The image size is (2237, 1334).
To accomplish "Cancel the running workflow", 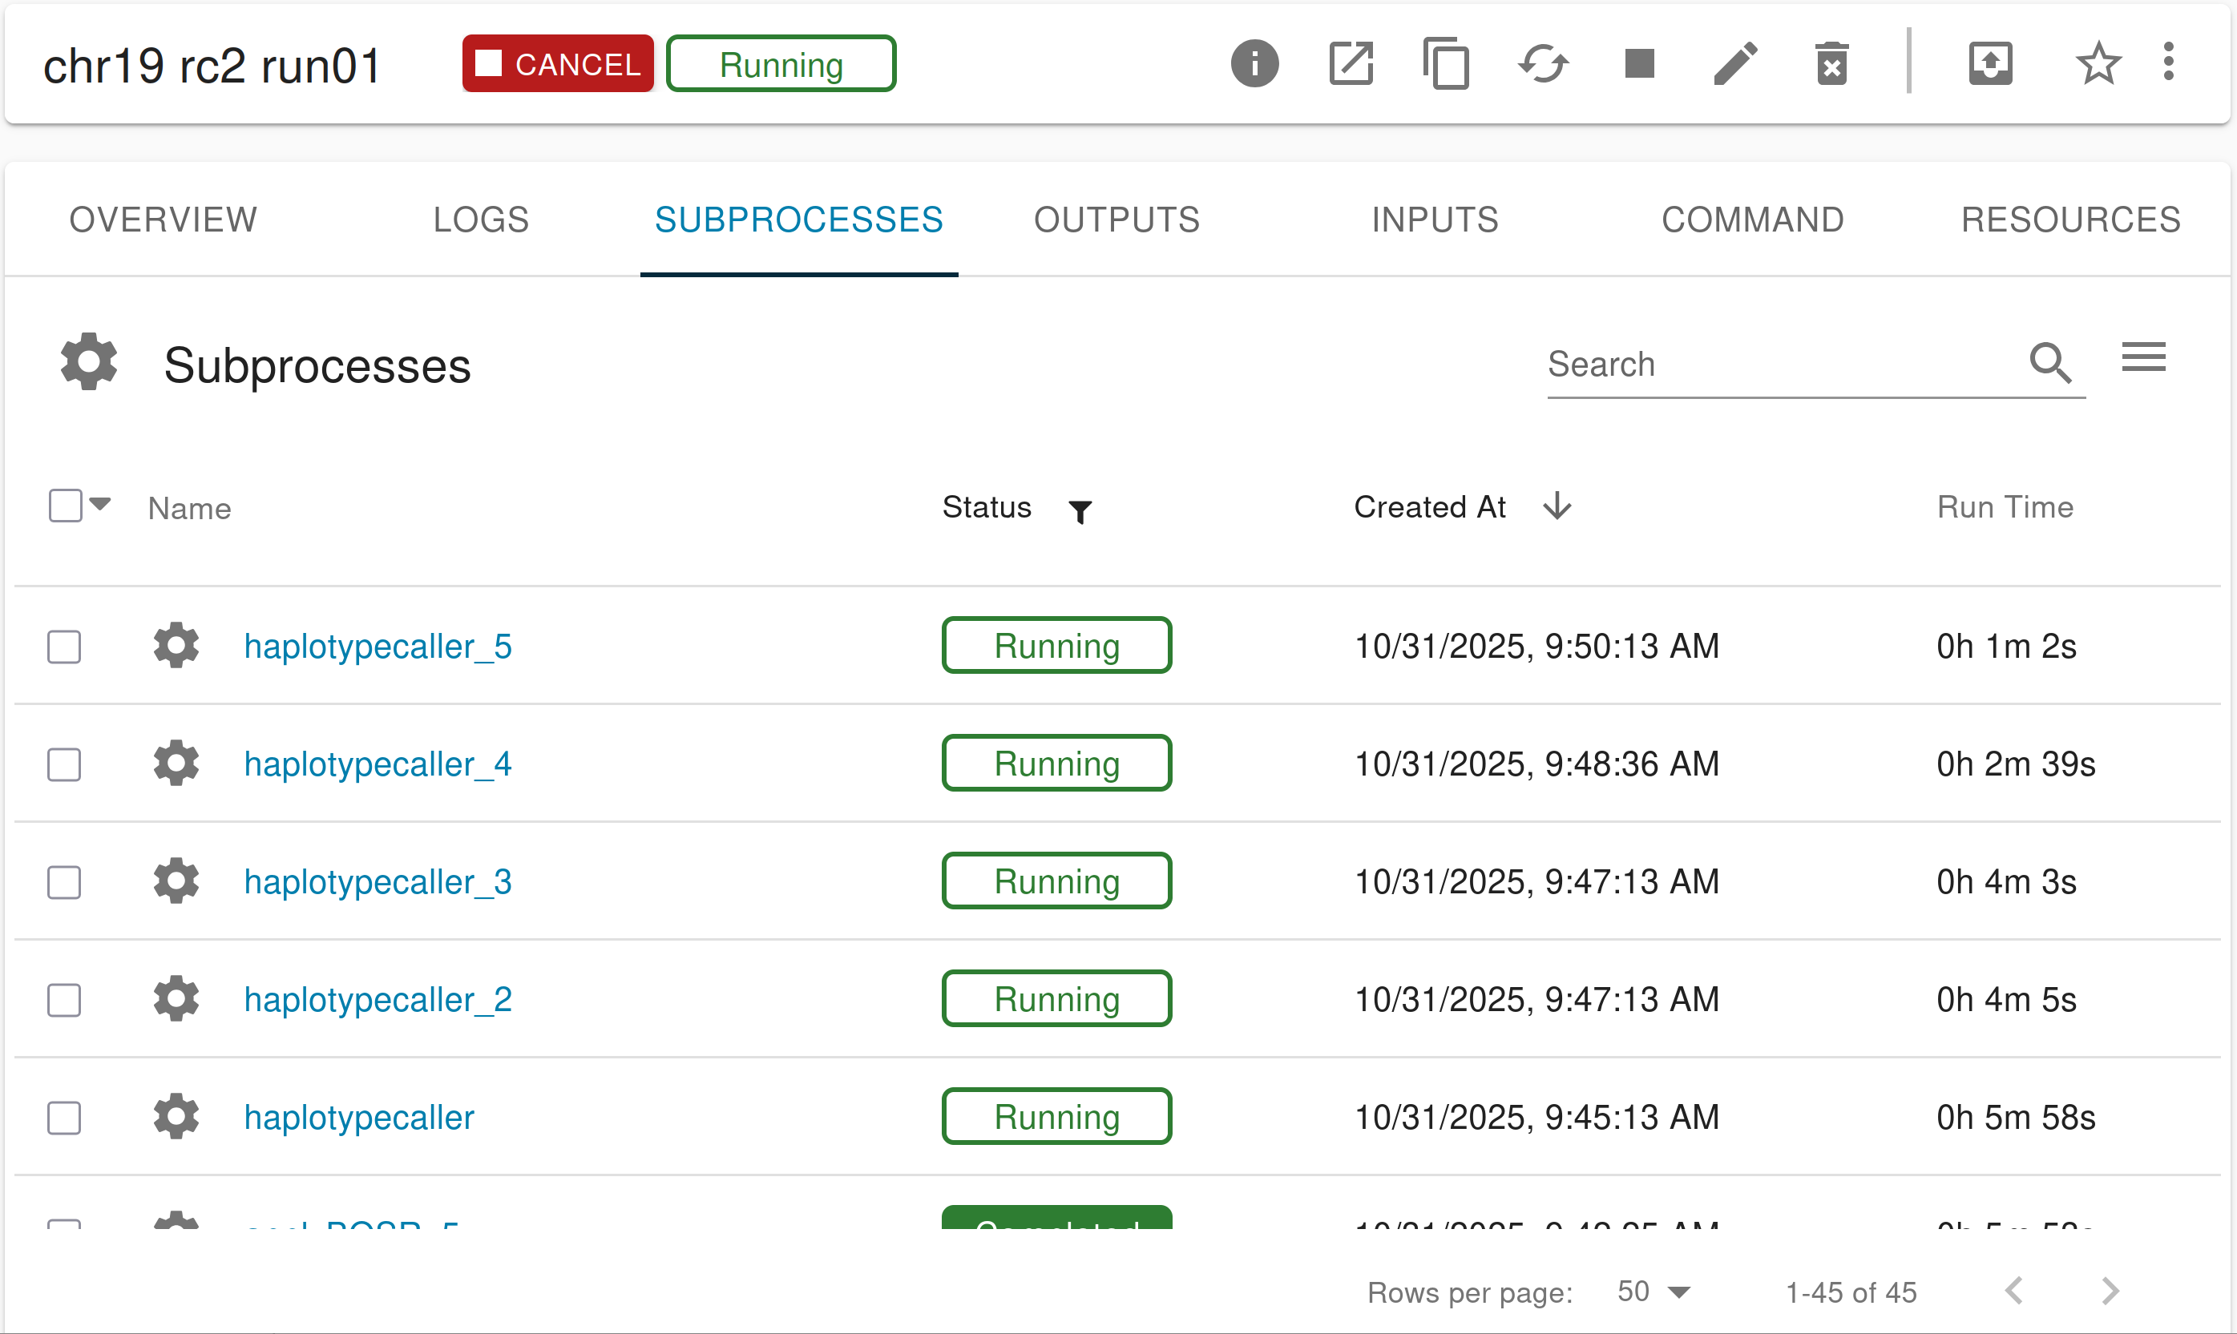I will tap(558, 63).
